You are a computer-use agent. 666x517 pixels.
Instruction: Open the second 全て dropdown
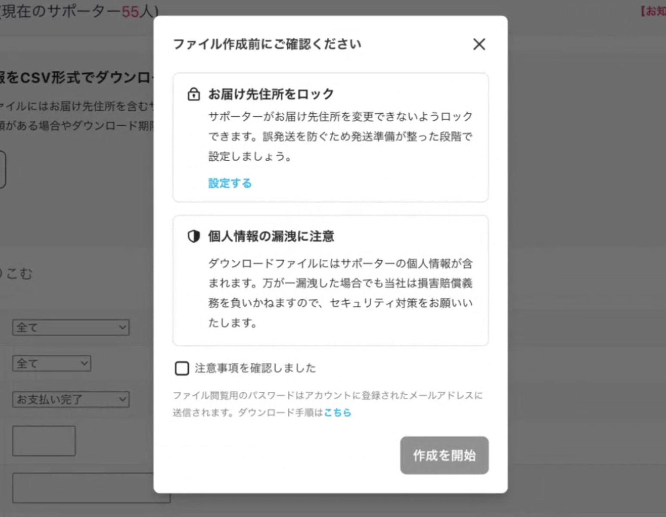[52, 363]
